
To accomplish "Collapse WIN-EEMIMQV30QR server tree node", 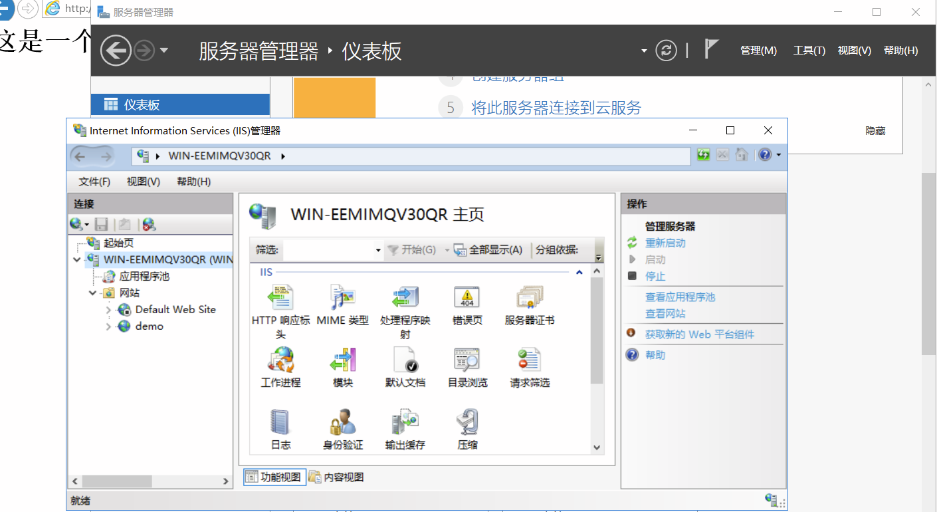I will (x=78, y=260).
